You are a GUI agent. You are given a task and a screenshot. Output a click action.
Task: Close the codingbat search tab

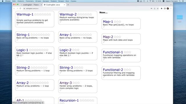pos(41,5)
